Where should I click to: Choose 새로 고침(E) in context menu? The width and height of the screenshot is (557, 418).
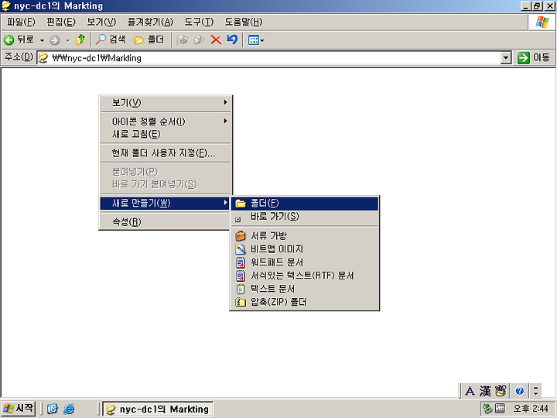pos(166,134)
